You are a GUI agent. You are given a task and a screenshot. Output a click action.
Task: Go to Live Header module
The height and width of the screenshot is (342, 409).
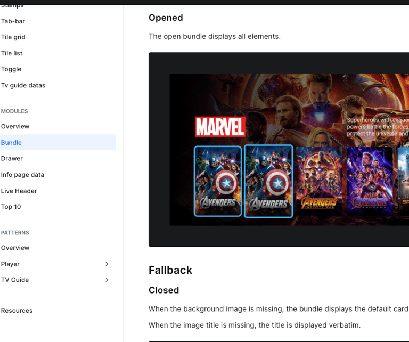(x=19, y=191)
